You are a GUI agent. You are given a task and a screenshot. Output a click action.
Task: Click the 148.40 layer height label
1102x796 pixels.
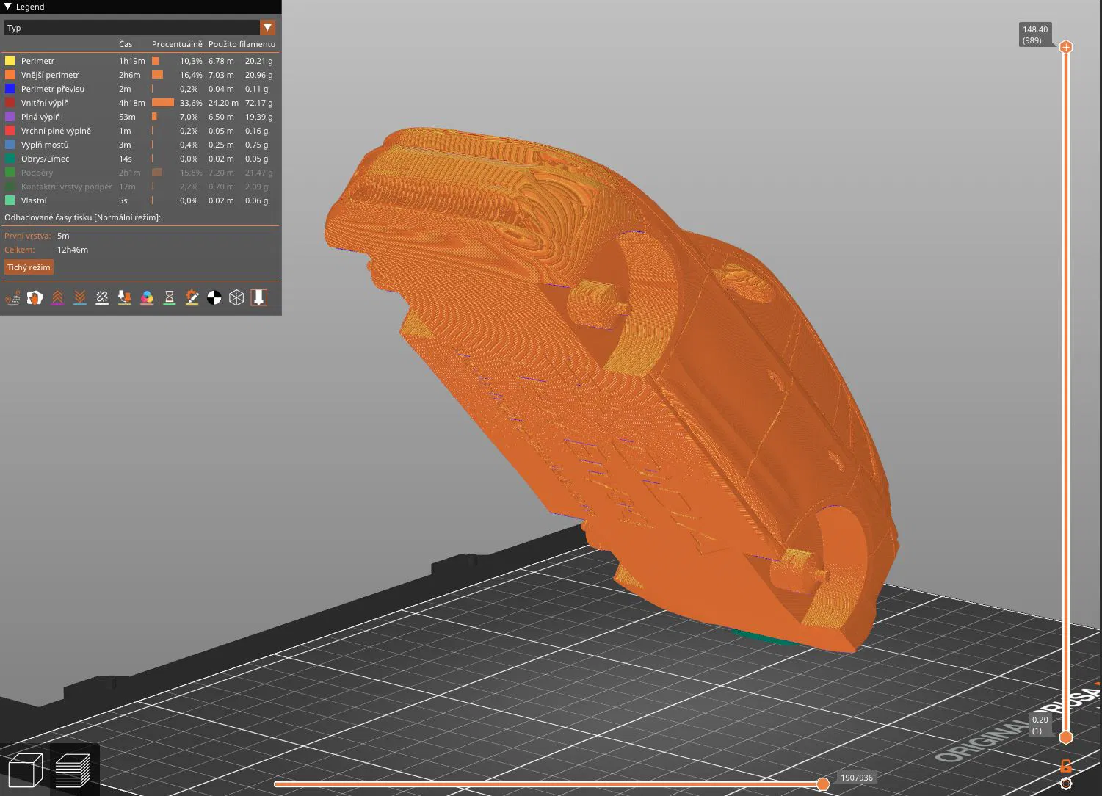coord(1035,35)
